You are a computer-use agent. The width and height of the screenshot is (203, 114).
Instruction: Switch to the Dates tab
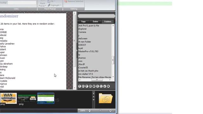click(x=95, y=22)
